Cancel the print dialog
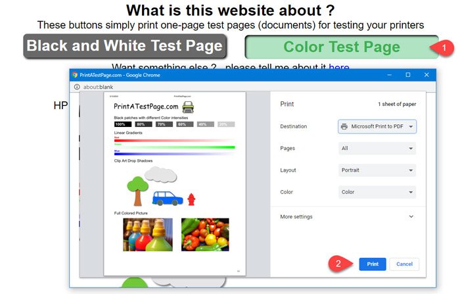The image size is (460, 294). [x=404, y=264]
